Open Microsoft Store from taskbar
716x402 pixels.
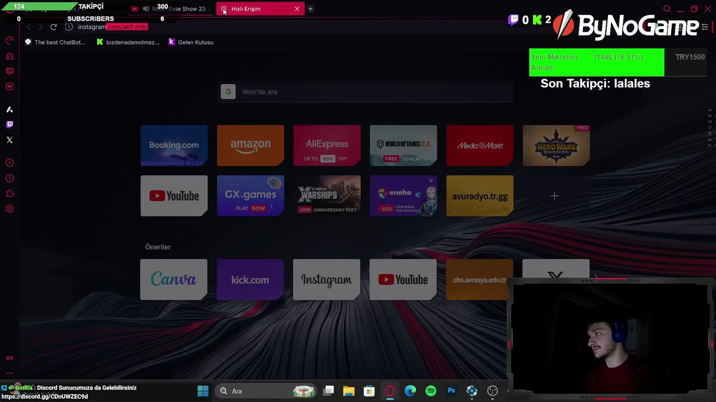[x=369, y=391]
